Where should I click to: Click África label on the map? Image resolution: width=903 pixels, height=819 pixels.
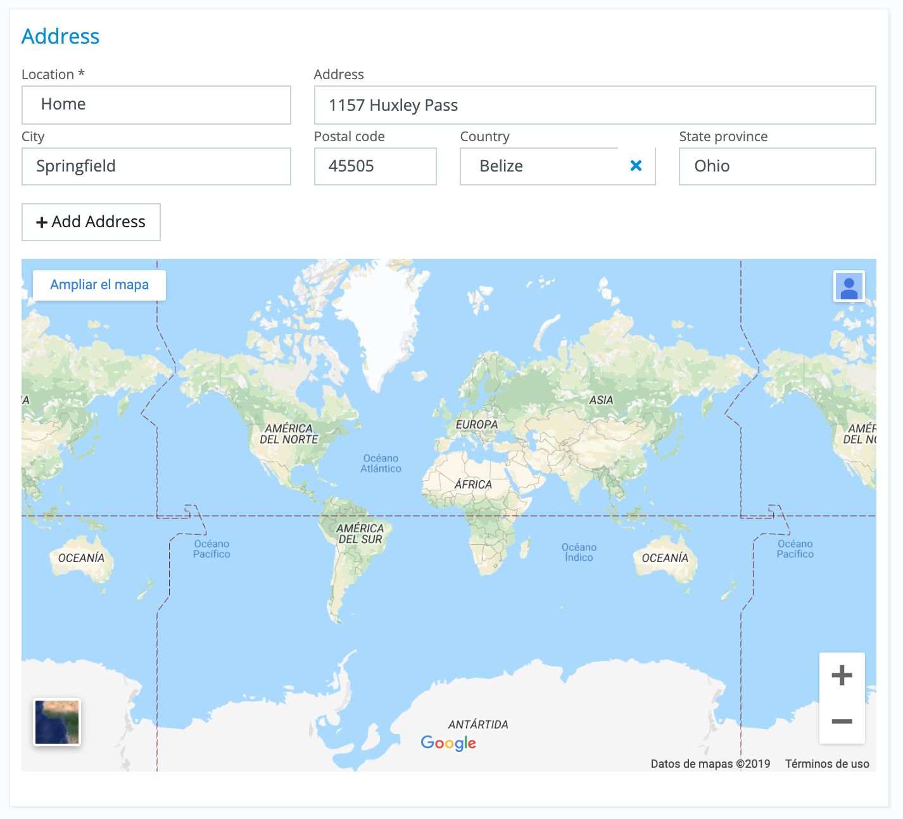click(x=473, y=484)
